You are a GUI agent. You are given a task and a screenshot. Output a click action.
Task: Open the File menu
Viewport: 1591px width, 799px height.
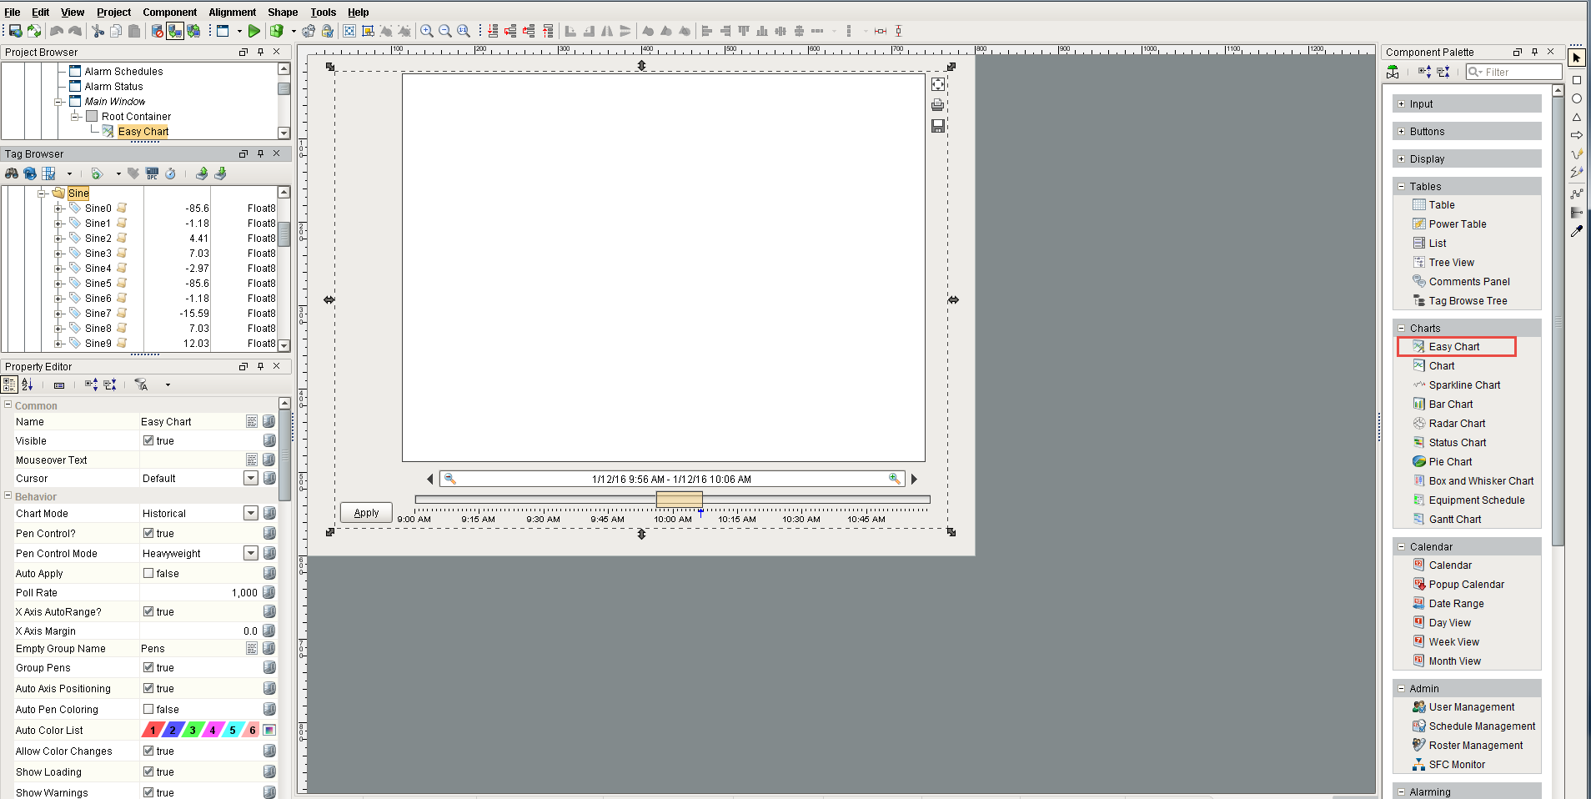tap(13, 13)
